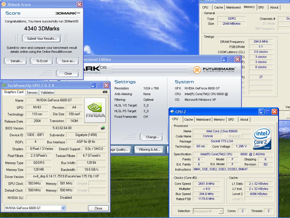Click the Driver Version field in GPU-Z
This screenshot has height=218, width=290.
66,176
